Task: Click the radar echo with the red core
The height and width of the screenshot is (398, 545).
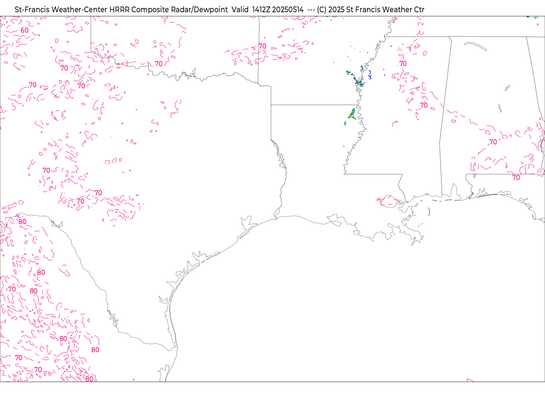Action: click(x=352, y=114)
